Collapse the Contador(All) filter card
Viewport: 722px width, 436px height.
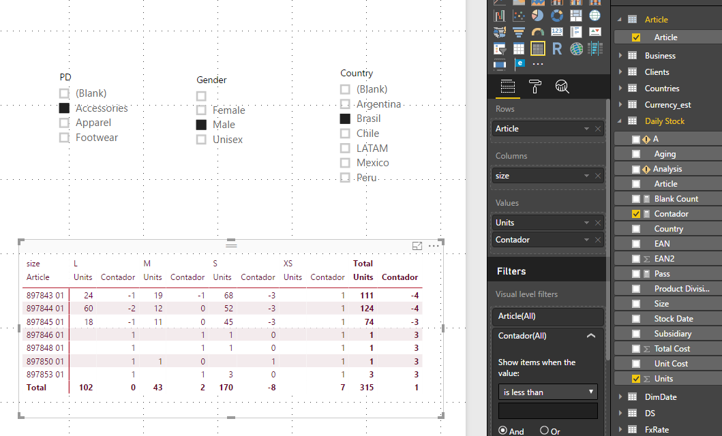pos(591,336)
